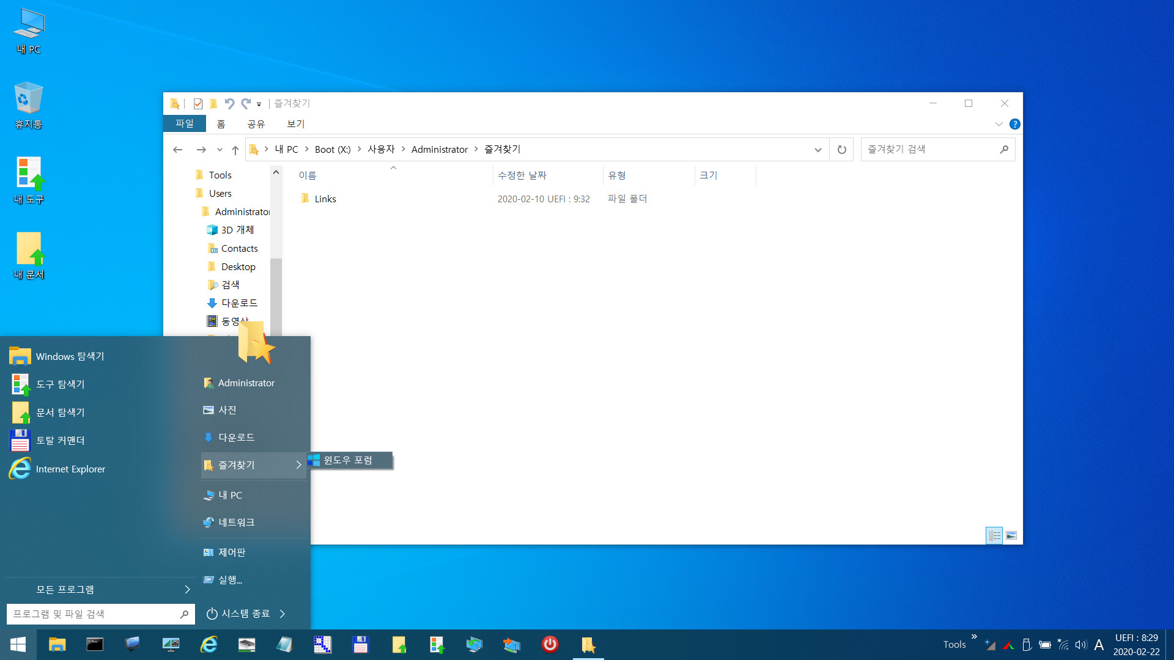This screenshot has width=1174, height=660.
Task: Open address bar history dropdown
Action: coord(818,150)
